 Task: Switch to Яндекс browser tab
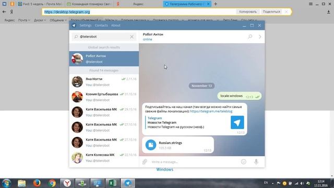138,4
